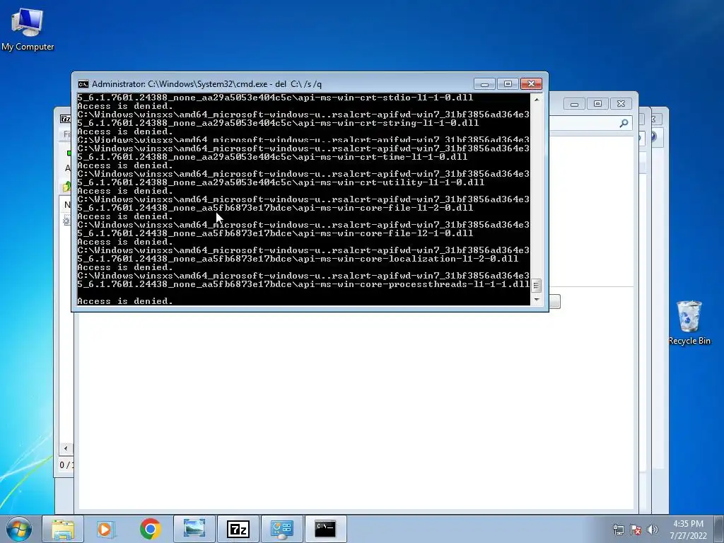
Task: Switch to the cmd.exe taskbar button
Action: 325,529
